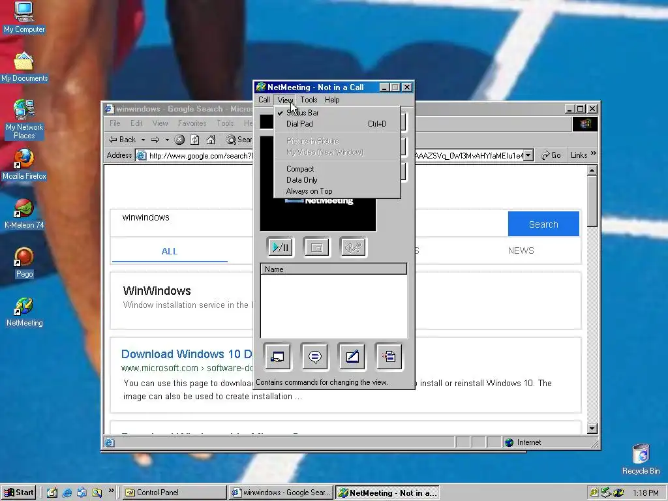Click the Picture-in-Picture button in NetMeeting
668x501 pixels.
click(x=316, y=247)
